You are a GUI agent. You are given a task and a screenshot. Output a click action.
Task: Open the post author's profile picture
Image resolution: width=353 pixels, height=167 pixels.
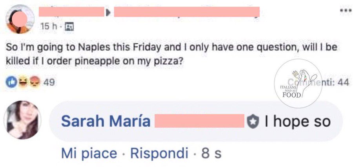[x=20, y=19]
